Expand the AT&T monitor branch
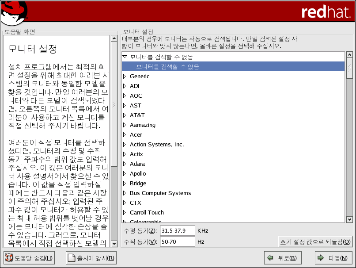Image resolution: width=356 pixels, height=268 pixels. [125, 115]
